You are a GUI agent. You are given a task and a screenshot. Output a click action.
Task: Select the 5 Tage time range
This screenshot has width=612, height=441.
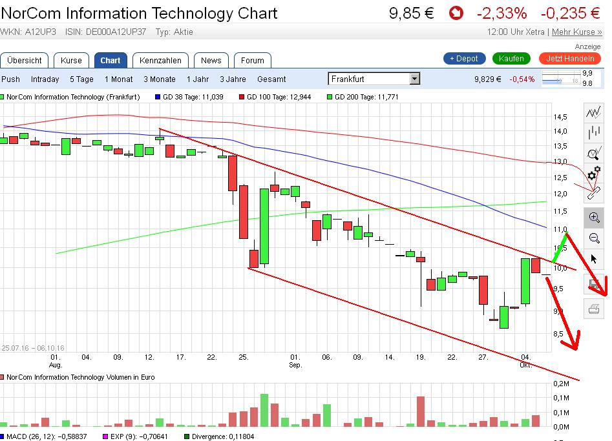(x=81, y=79)
